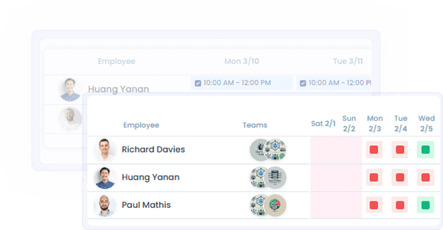Image resolution: width=443 pixels, height=230 pixels.
Task: Toggle the Mon 3/10 10:00 AM checkbox
Action: [198, 83]
